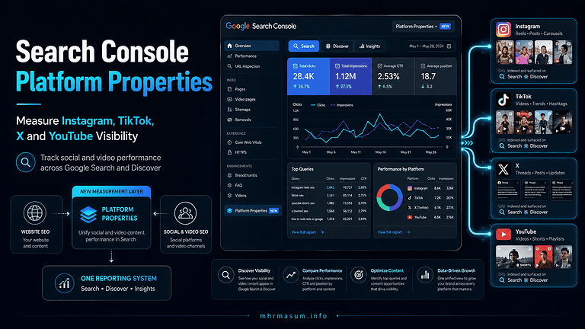Click the home icon beside Overview
Image resolution: width=585 pixels, height=329 pixels.
click(x=229, y=46)
